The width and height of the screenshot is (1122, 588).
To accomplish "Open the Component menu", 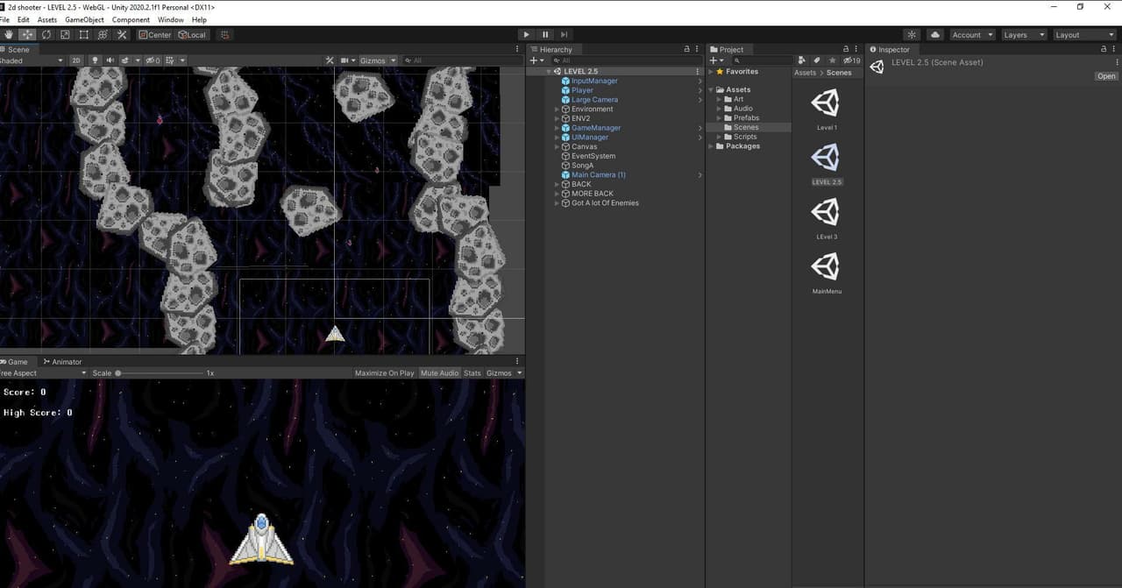I will click(131, 19).
